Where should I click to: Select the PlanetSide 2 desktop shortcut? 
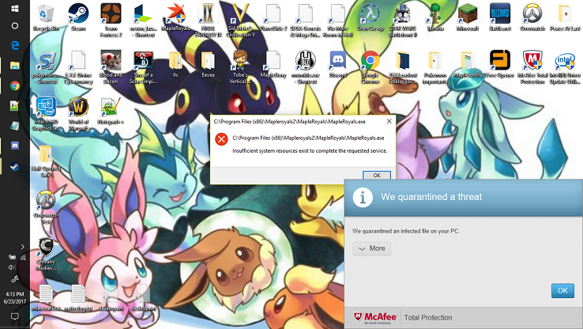click(273, 17)
